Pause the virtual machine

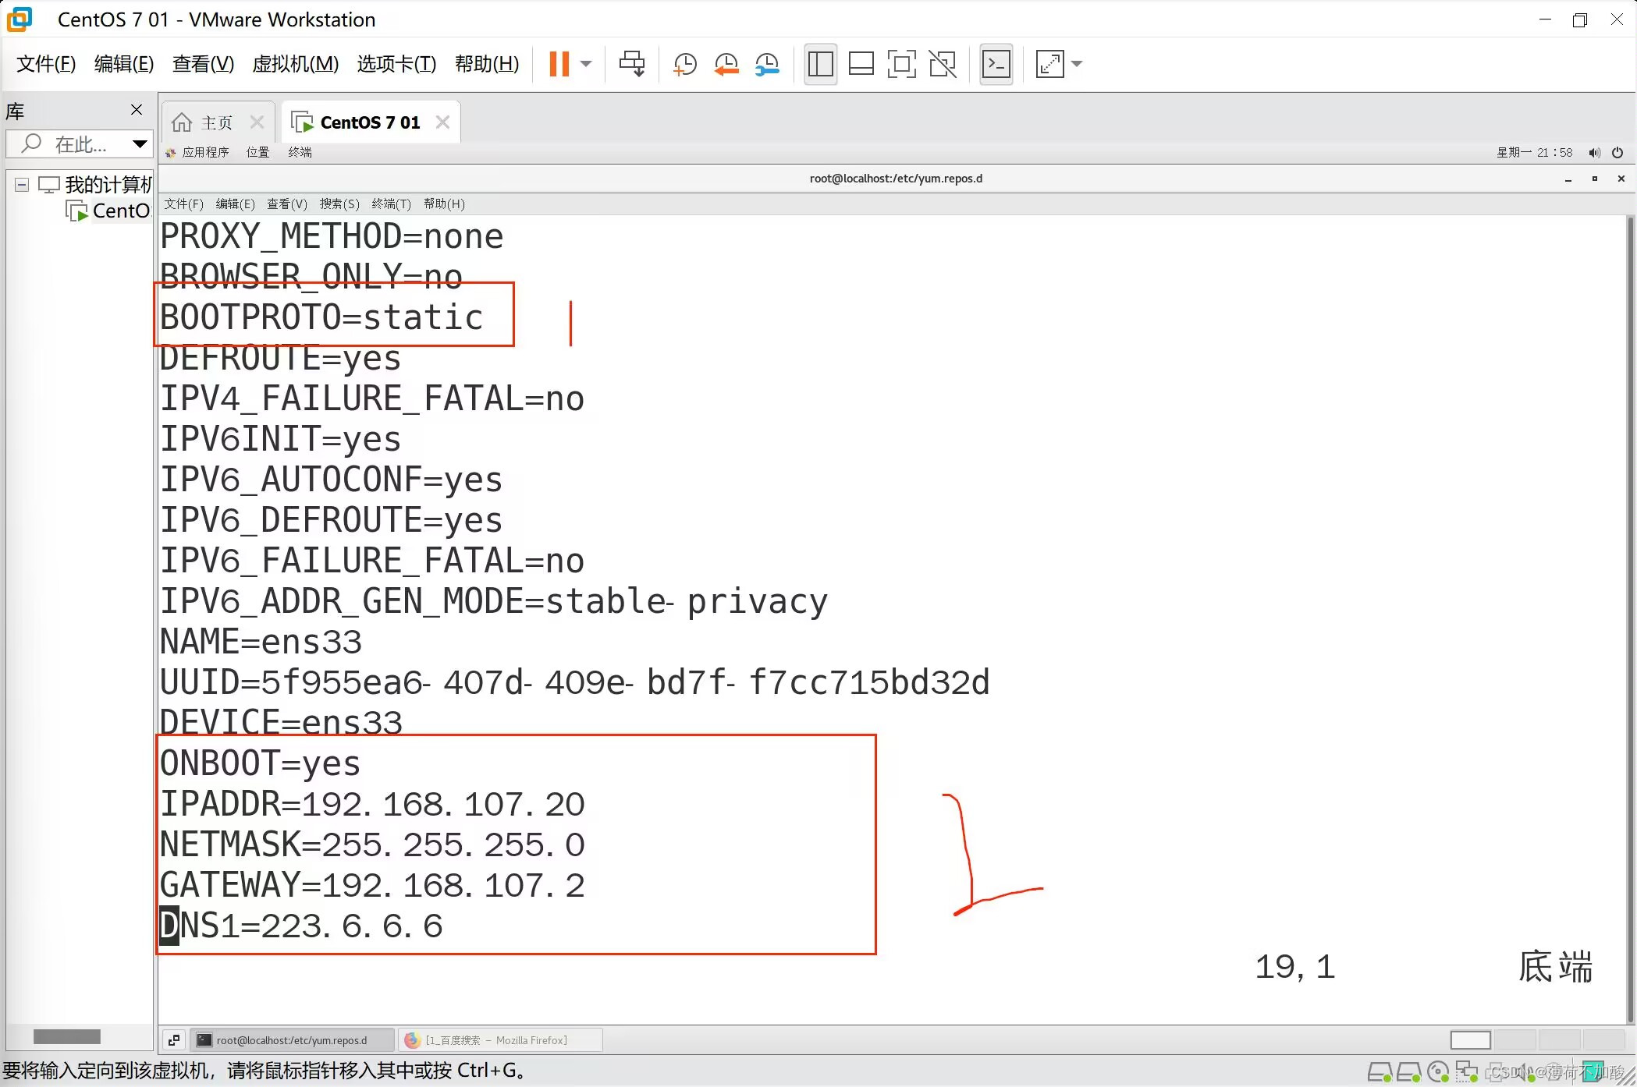559,64
